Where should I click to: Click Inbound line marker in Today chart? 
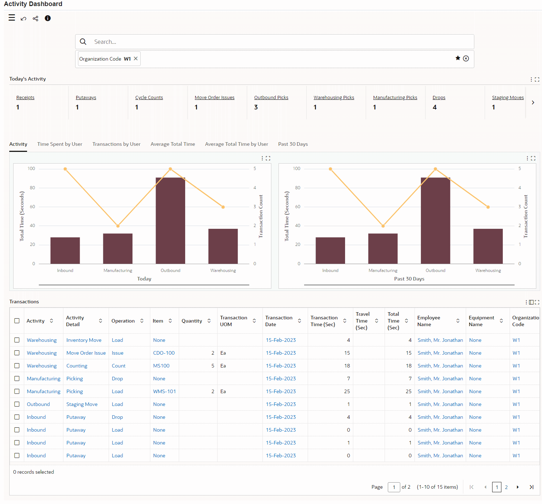(x=65, y=169)
